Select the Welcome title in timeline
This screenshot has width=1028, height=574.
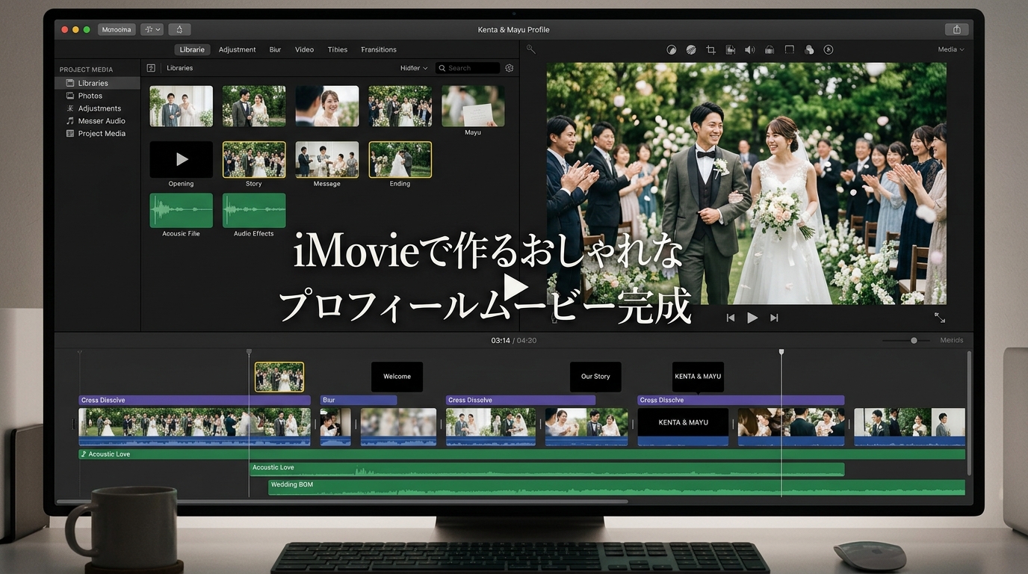[397, 377]
